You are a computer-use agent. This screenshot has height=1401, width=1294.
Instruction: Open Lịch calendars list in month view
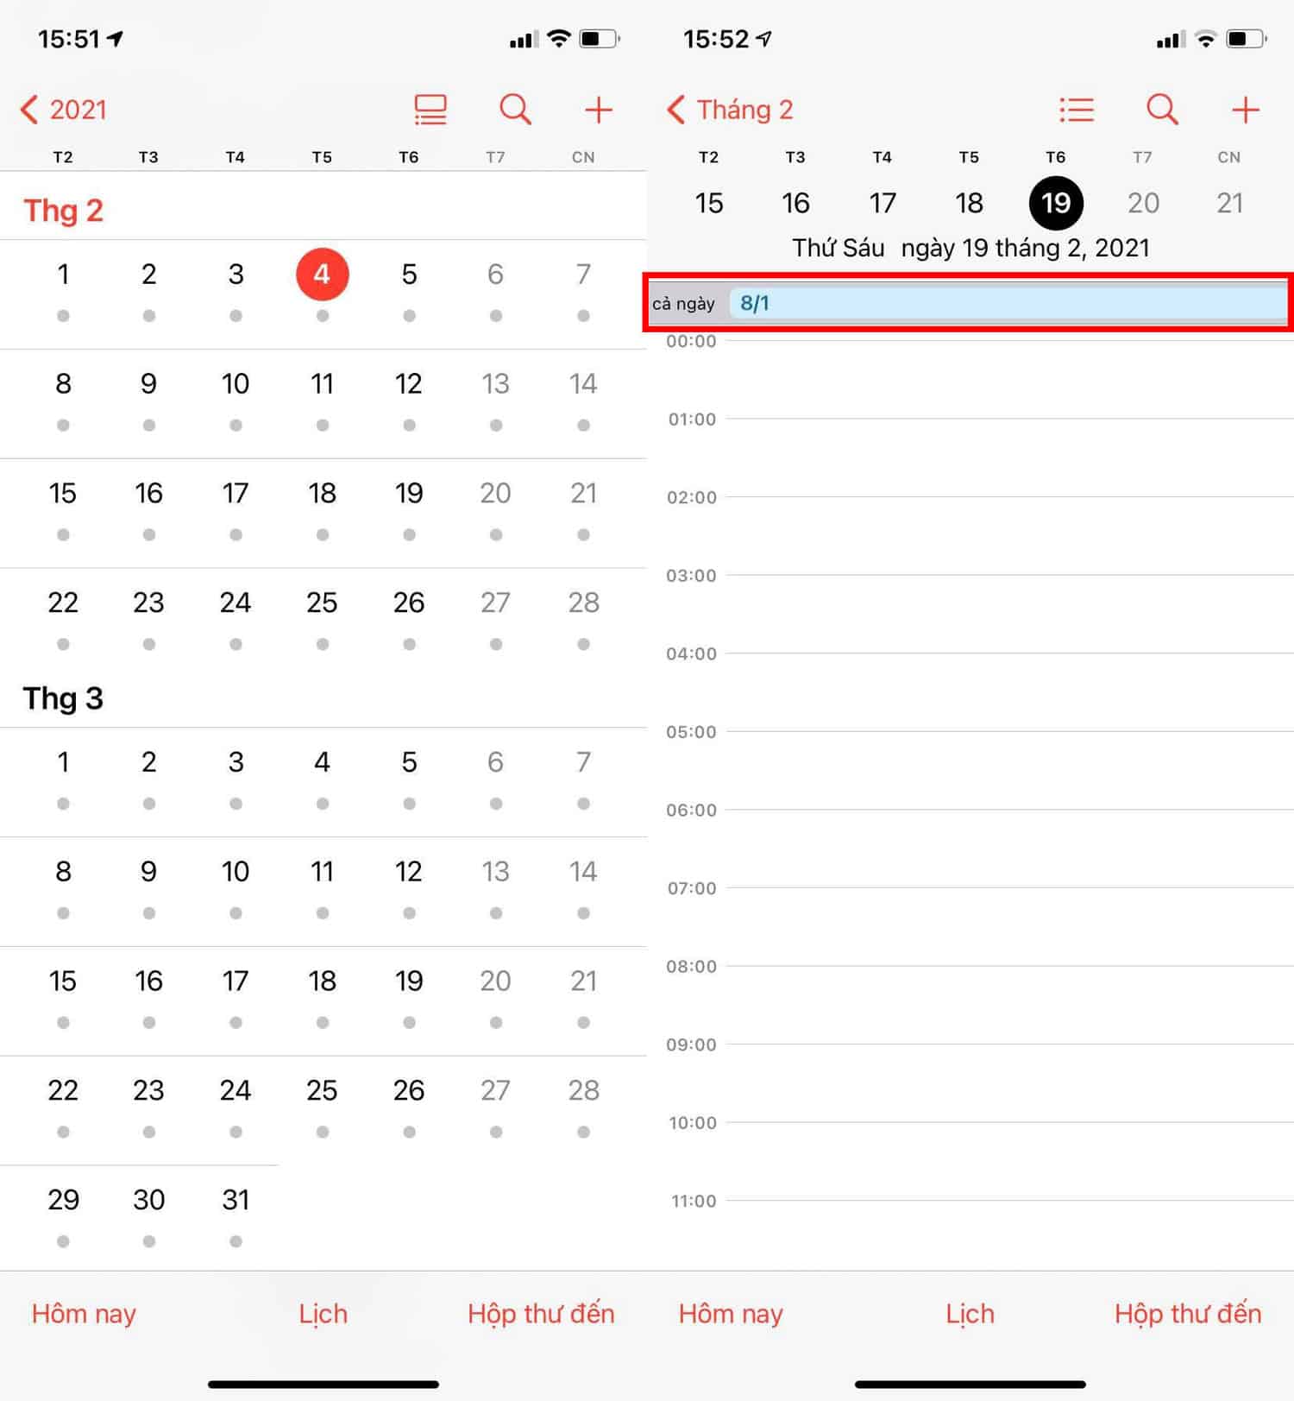pos(323,1313)
